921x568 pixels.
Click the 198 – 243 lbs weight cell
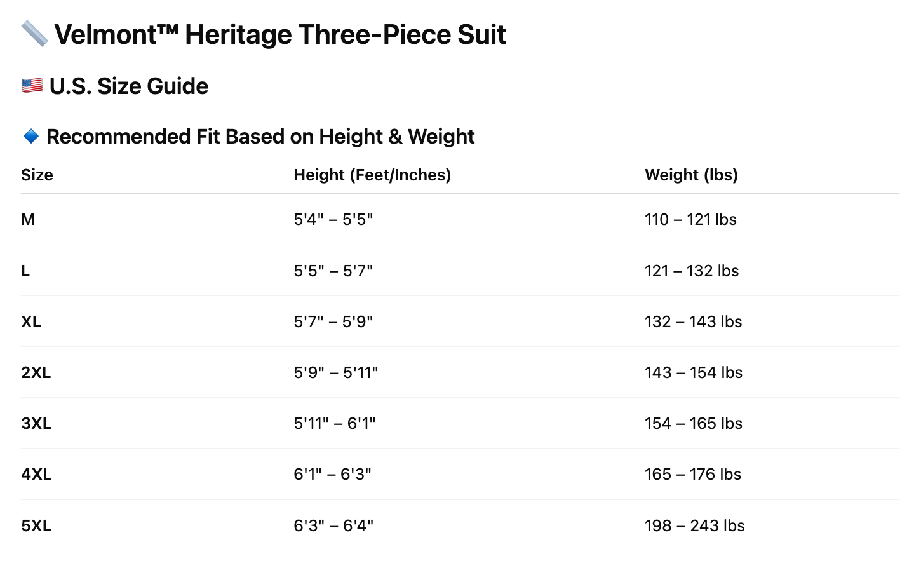click(694, 526)
